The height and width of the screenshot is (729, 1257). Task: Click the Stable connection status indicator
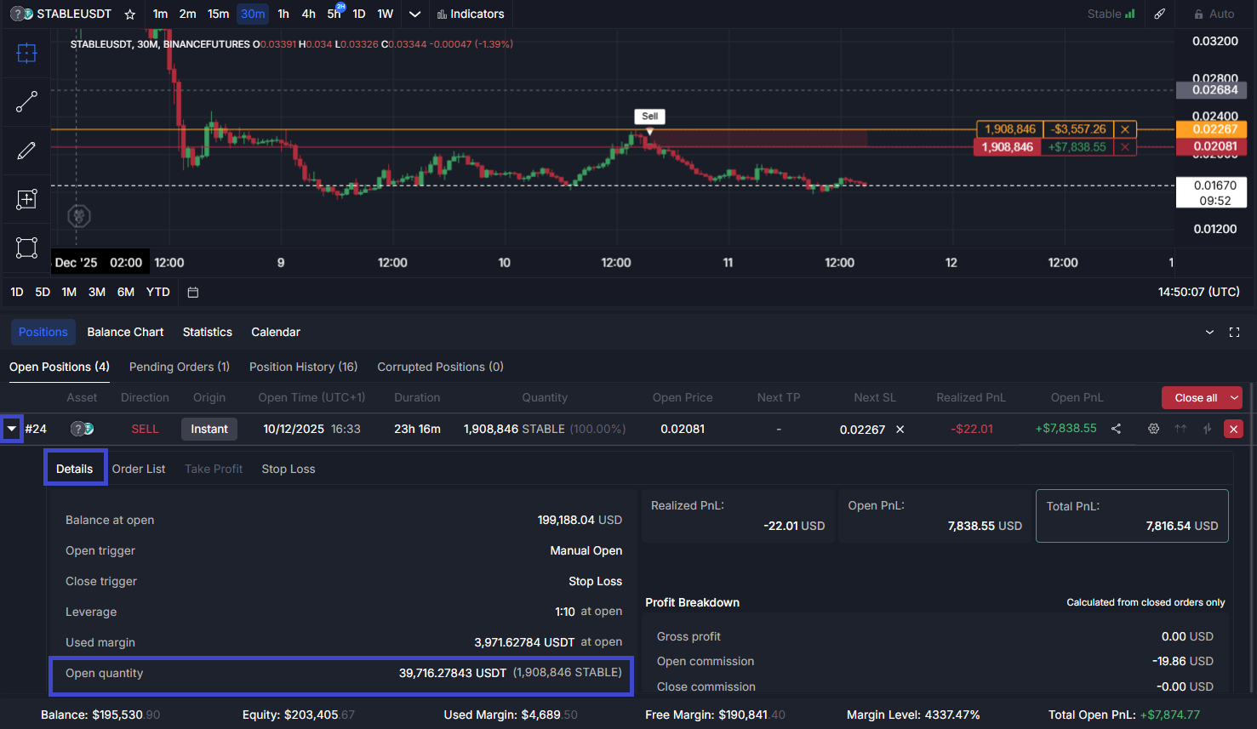(x=1111, y=14)
